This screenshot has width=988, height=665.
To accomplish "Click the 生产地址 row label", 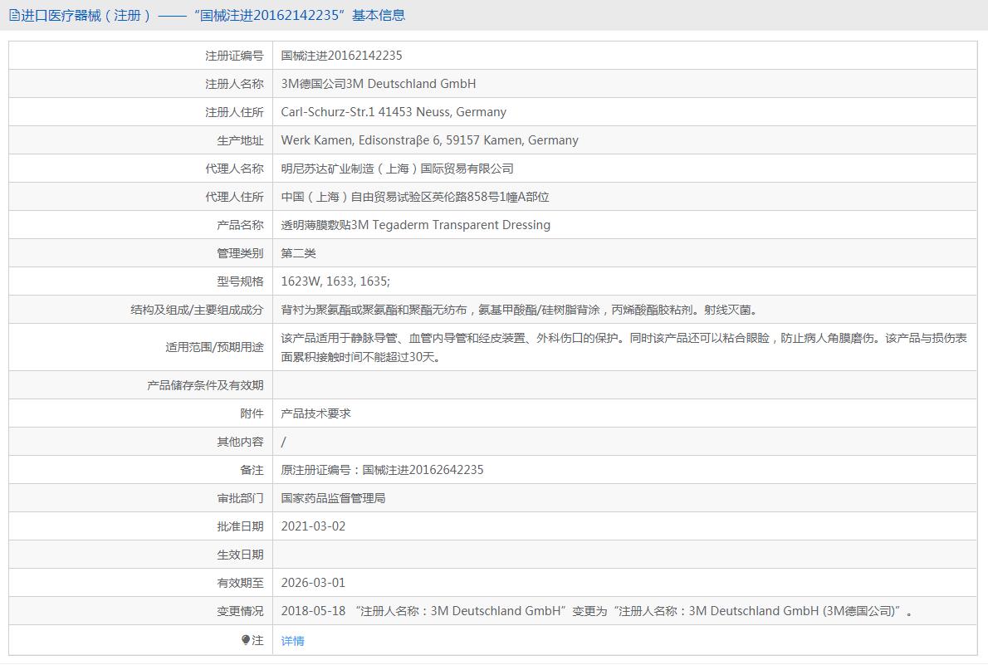I will pyautogui.click(x=240, y=140).
